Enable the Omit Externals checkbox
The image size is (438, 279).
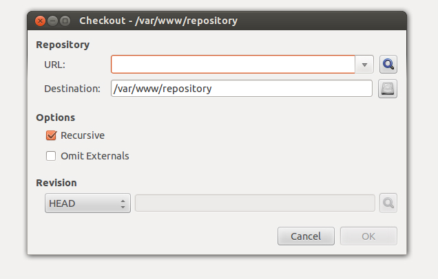click(51, 156)
